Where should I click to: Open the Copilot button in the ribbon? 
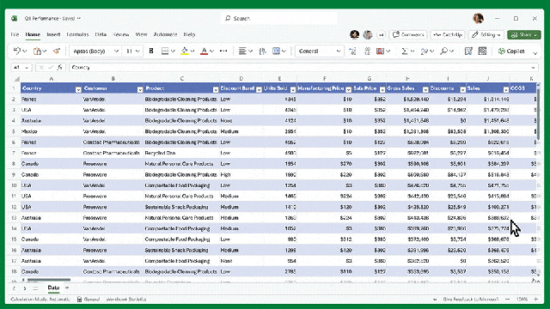(x=511, y=51)
